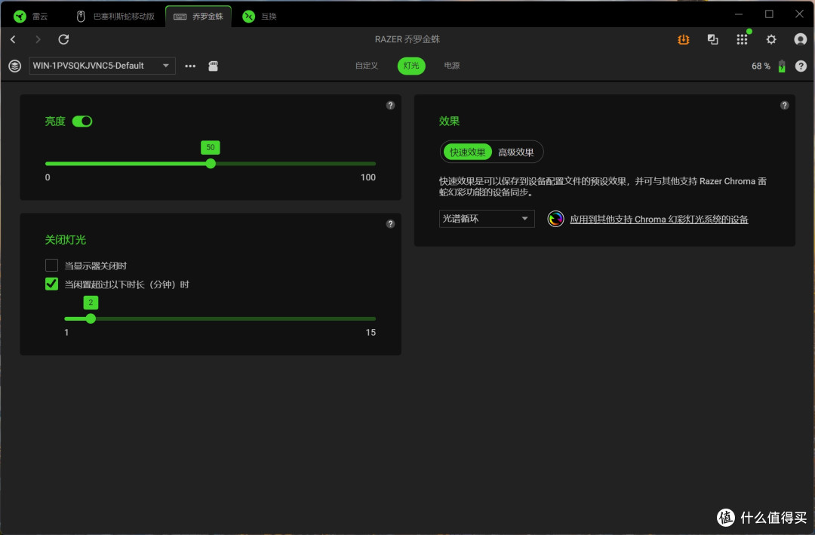The image size is (815, 535).
Task: Click the brightness maximum value 100
Action: click(x=368, y=177)
